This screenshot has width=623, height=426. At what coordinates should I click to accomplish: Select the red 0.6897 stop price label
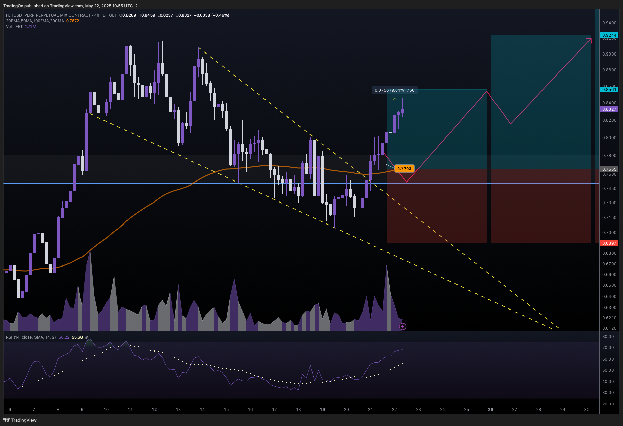point(609,243)
